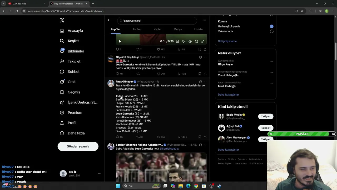Follow Ağaçlı Yol with Takip et

click(266, 128)
